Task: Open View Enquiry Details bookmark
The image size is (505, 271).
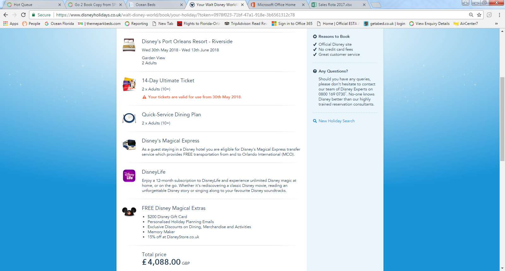Action: (x=429, y=24)
